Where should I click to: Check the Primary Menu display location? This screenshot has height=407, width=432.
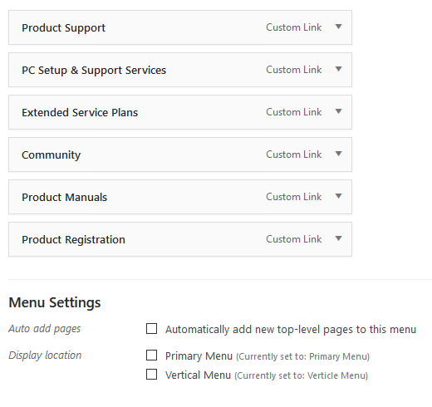point(151,356)
